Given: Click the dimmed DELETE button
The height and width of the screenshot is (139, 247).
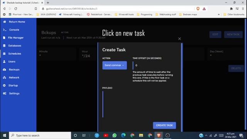Looking at the screenshot, I should pos(236,68).
